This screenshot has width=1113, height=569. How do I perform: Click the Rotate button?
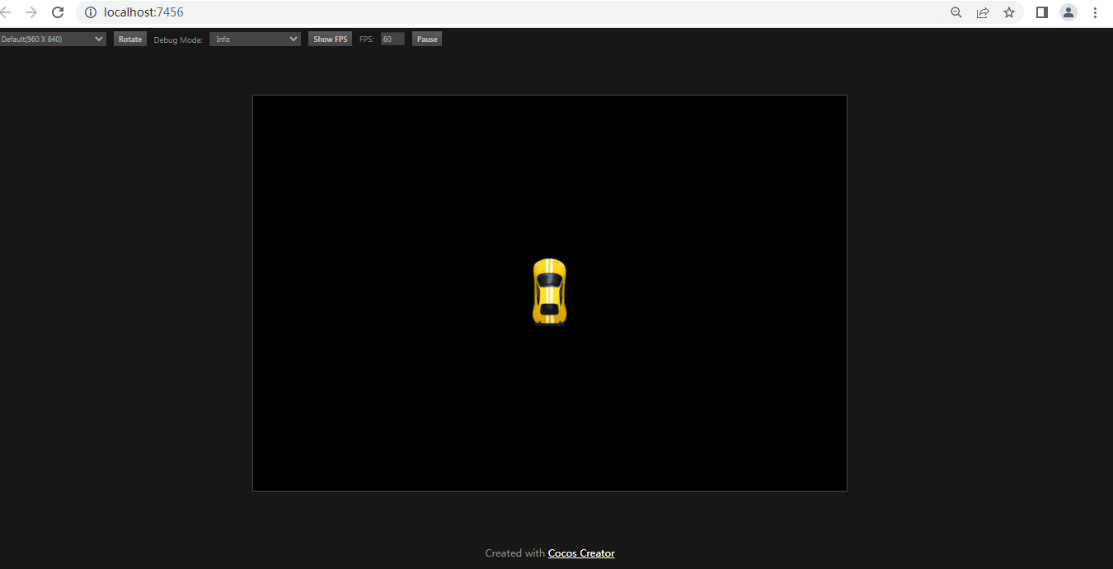pyautogui.click(x=130, y=39)
